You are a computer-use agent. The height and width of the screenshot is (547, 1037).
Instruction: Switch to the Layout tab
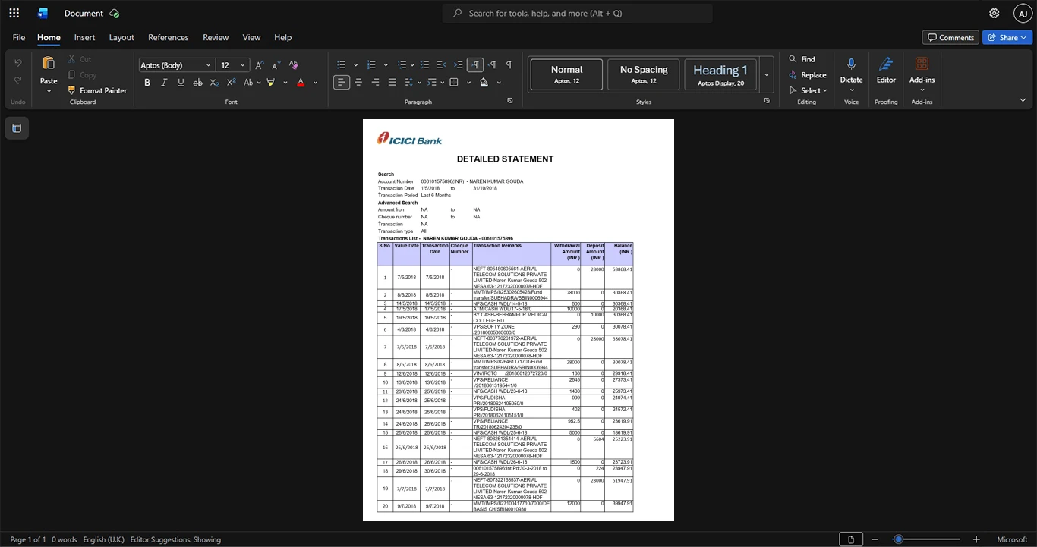tap(121, 37)
